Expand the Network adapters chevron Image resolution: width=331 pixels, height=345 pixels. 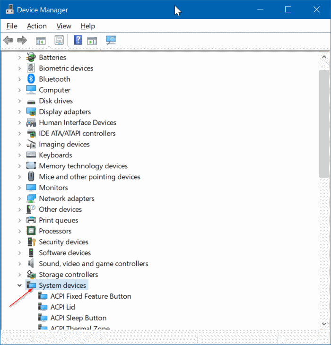point(19,198)
